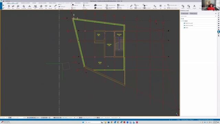Screen dimensions: 220x124
Task: Switch to the Manage ribbon tab
Action: pos(34,3)
